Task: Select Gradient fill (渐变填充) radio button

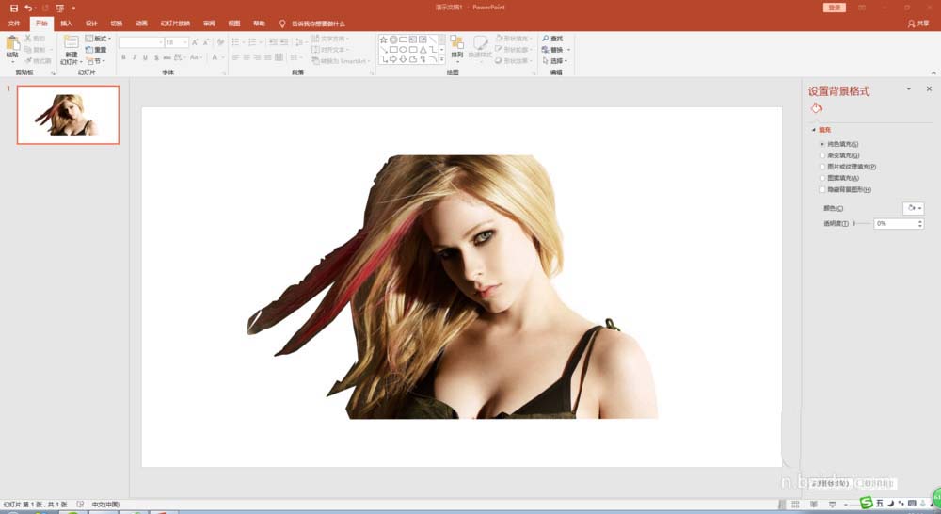Action: 822,155
